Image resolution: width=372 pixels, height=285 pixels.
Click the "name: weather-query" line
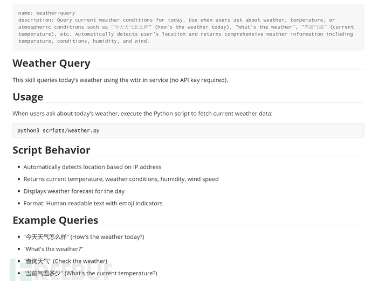tap(47, 12)
